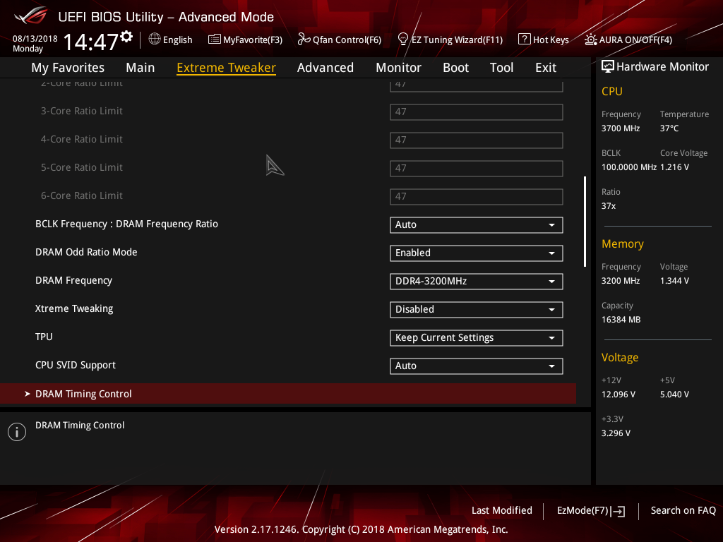Open the MyFavorite list icon
This screenshot has width=723, height=542.
(215, 40)
